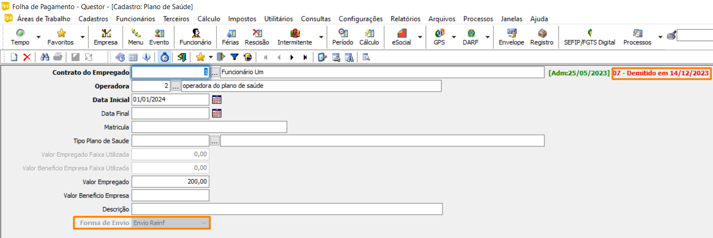Expand the eSocial dropdown arrow
Screen dimensions: 713x238
(420, 37)
